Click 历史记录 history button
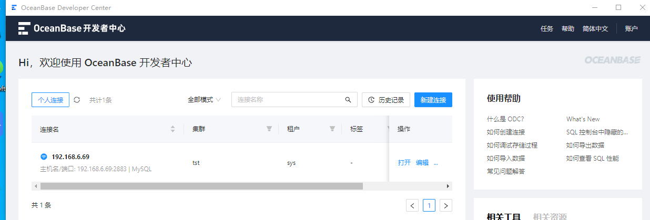Screen dimensions: 650x220 pyautogui.click(x=387, y=100)
